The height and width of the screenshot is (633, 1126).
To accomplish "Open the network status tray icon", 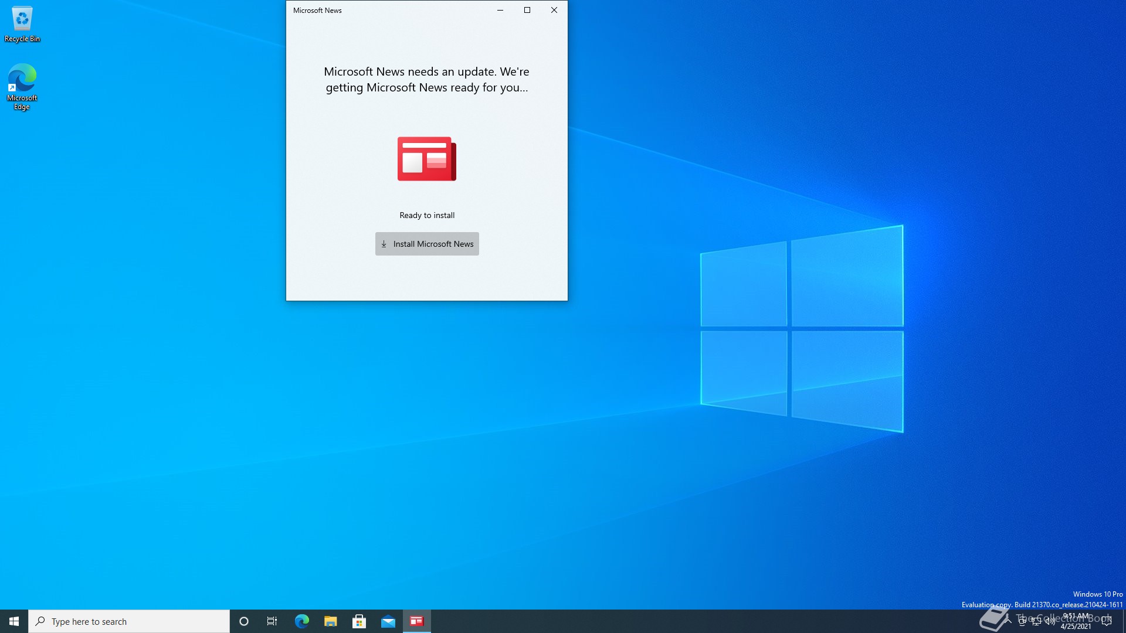I will click(x=1036, y=621).
